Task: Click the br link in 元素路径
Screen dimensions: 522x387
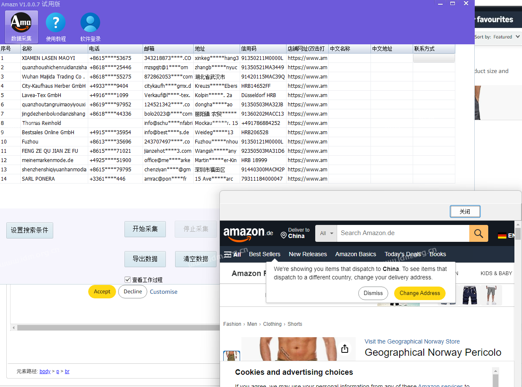Action: click(68, 371)
